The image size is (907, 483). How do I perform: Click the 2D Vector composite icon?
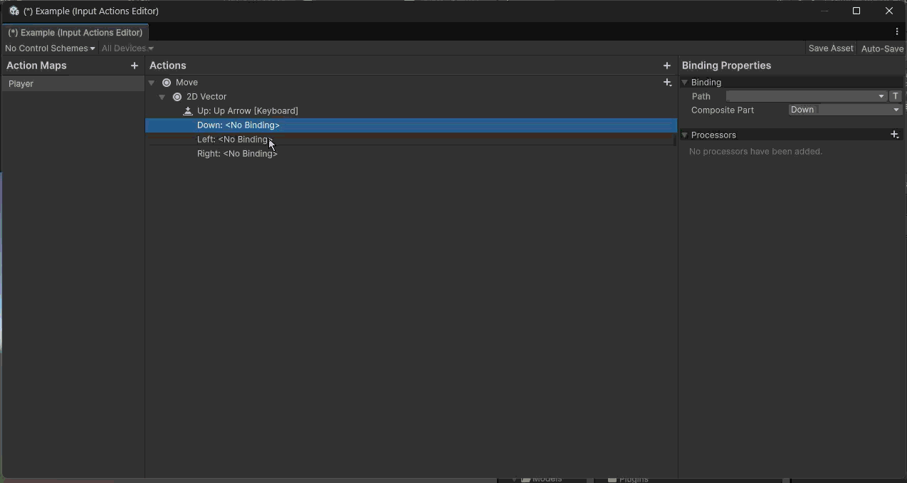(177, 97)
